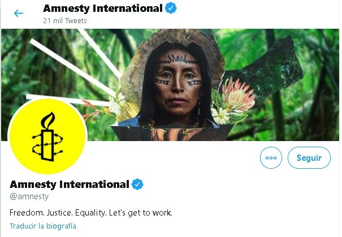Click the verified badge beside the profile name
The width and height of the screenshot is (342, 237).
pos(137,185)
